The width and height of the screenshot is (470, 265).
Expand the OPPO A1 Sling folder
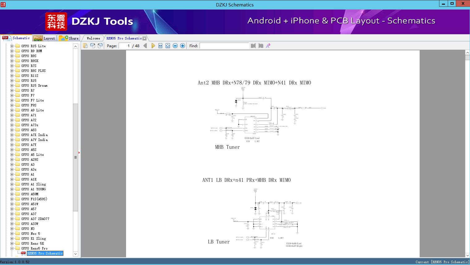[12, 184]
